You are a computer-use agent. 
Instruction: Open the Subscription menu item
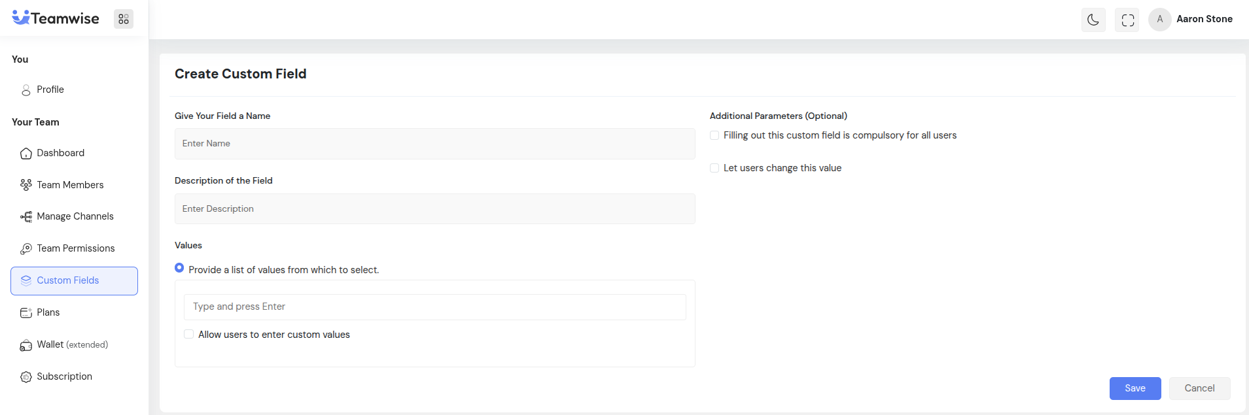coord(64,376)
